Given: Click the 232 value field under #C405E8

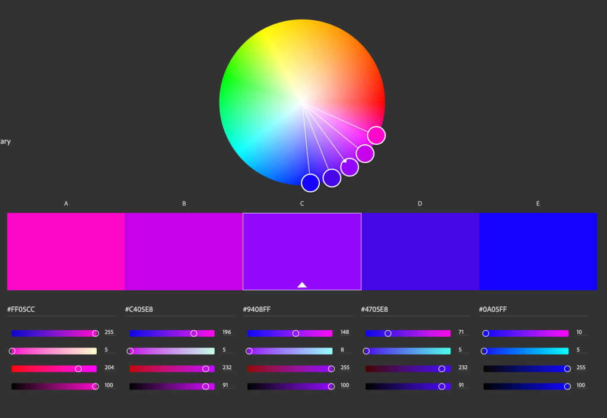Looking at the screenshot, I should [227, 368].
